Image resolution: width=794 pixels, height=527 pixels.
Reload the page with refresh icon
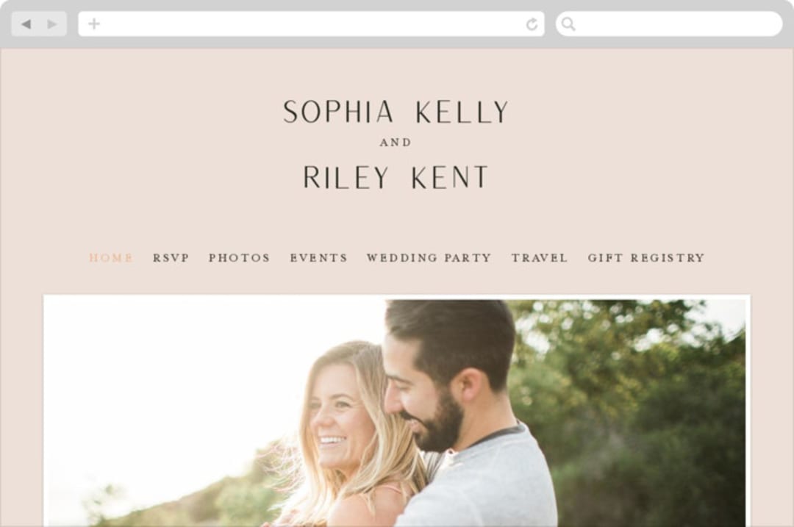[532, 24]
